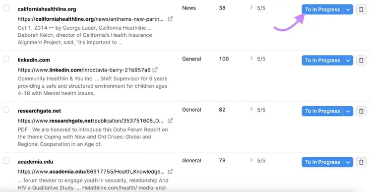Viewport: 372px width, 192px height.
Task: Click the General type for linkedin.com
Action: click(x=191, y=59)
